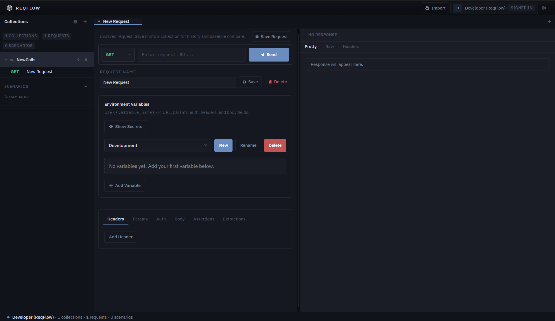Add a scenario with the Scenarios plus icon
This screenshot has height=321, width=555.
(86, 86)
